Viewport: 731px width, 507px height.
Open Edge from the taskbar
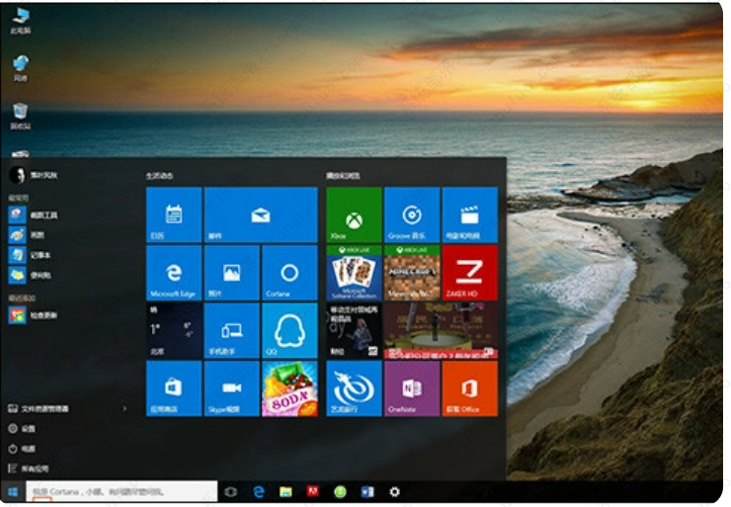point(258,491)
